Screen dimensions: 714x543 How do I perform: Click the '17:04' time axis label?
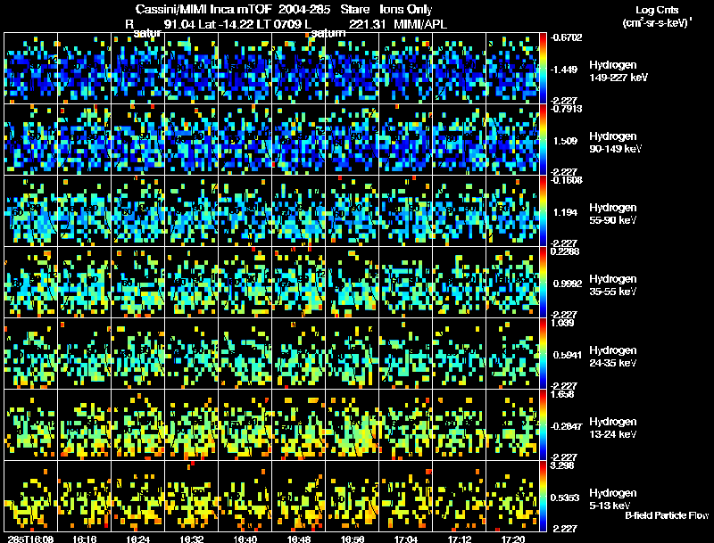[406, 539]
